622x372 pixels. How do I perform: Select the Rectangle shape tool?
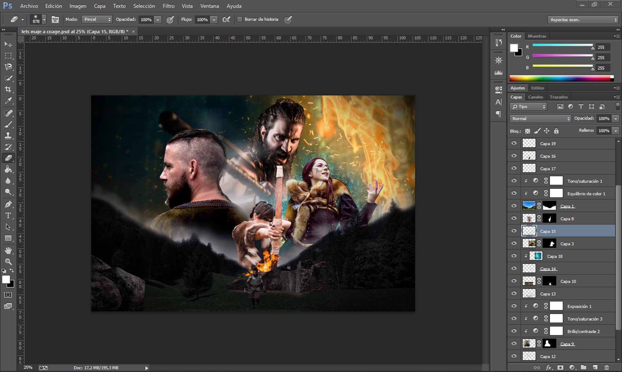click(x=8, y=238)
